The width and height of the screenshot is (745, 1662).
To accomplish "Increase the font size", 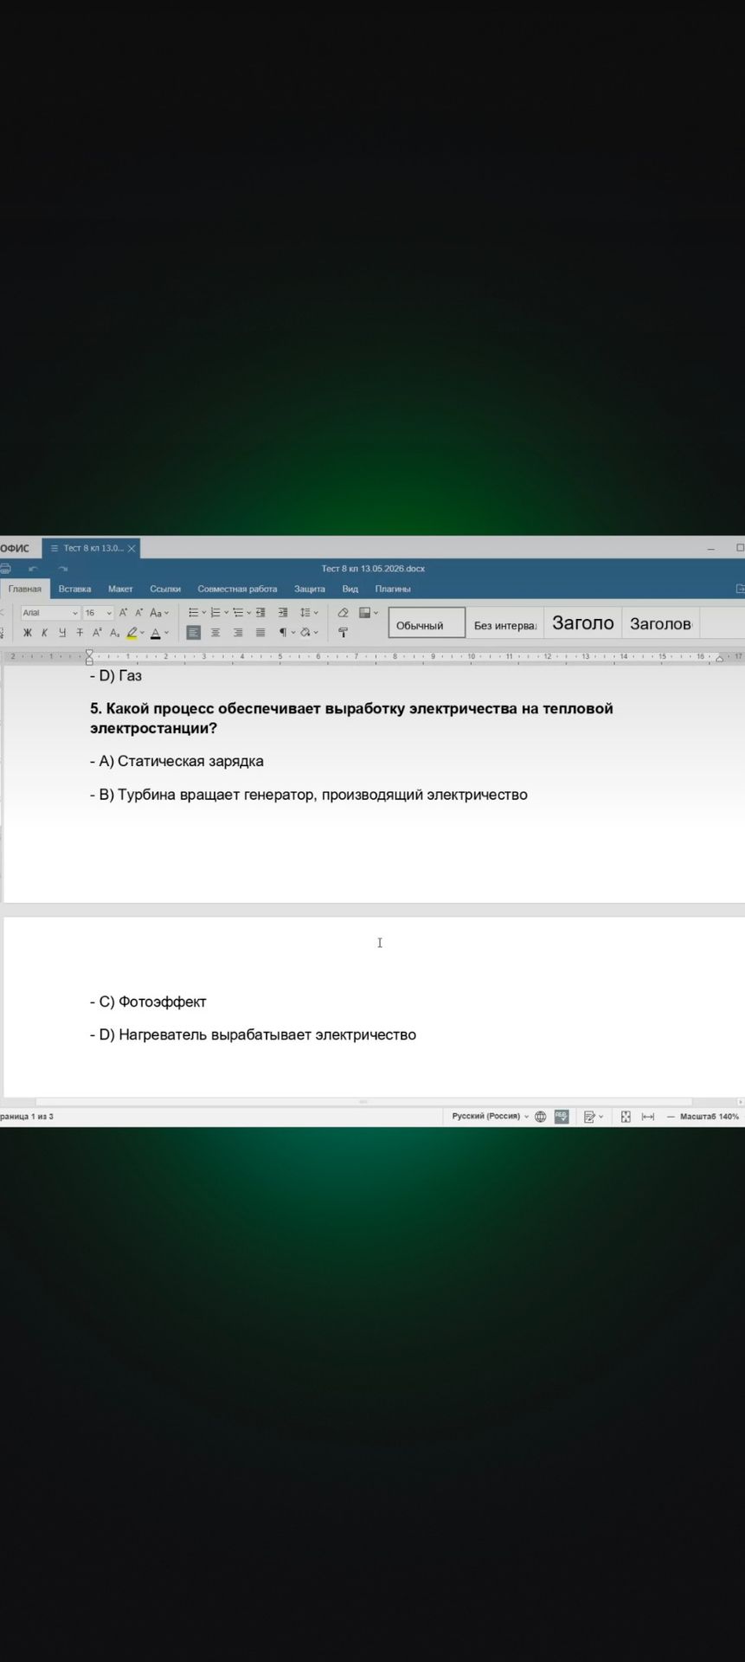I will 123,613.
